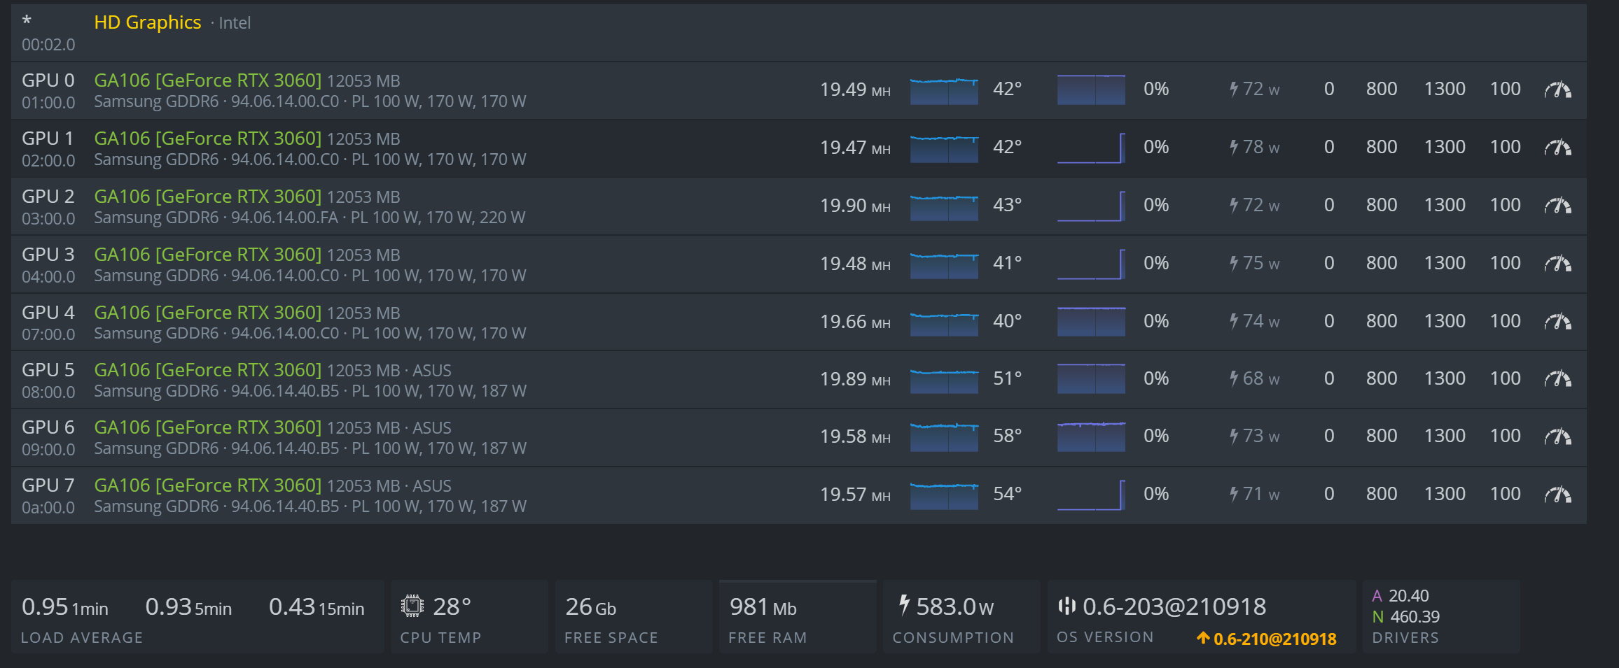Click the OS version icon beside 0.6-203@210918
Viewport: 1619px width, 668px height.
[x=1066, y=606]
